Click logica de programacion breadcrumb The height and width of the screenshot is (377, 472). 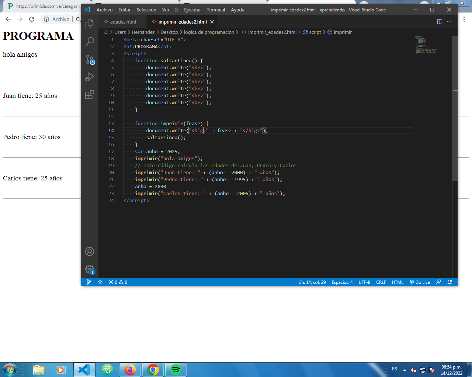click(209, 32)
